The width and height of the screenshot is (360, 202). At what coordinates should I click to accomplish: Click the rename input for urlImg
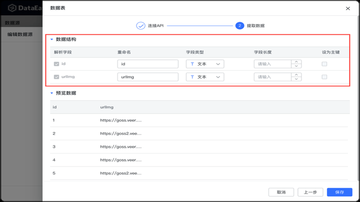[148, 77]
